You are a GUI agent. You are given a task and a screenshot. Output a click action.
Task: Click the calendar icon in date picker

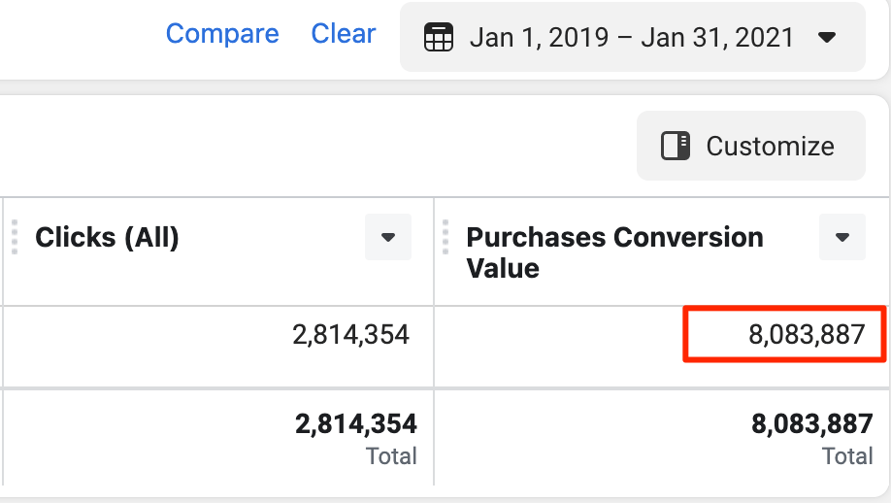pos(439,39)
